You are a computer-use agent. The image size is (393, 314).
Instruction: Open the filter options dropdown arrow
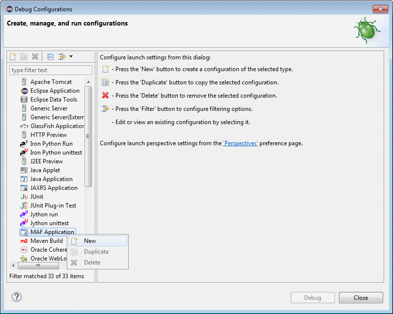(71, 56)
